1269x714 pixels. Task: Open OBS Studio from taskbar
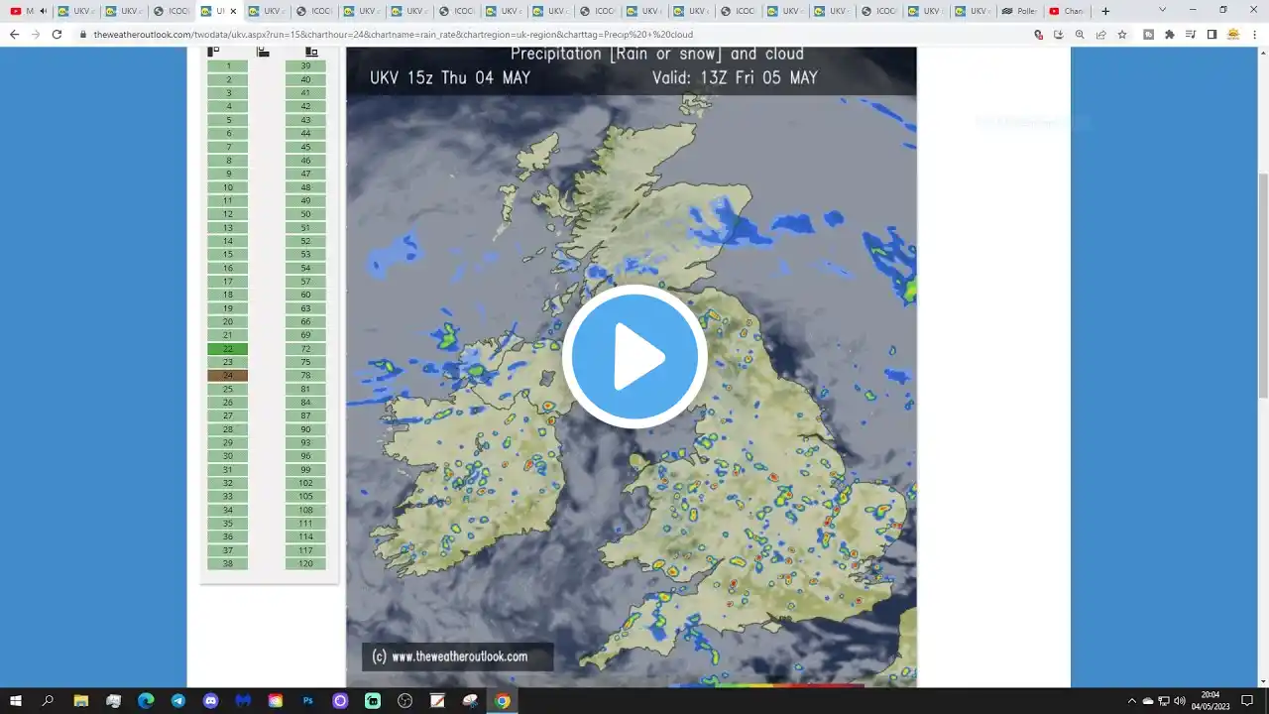click(x=404, y=700)
